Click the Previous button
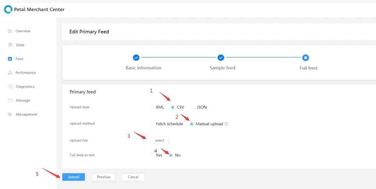 (104, 177)
